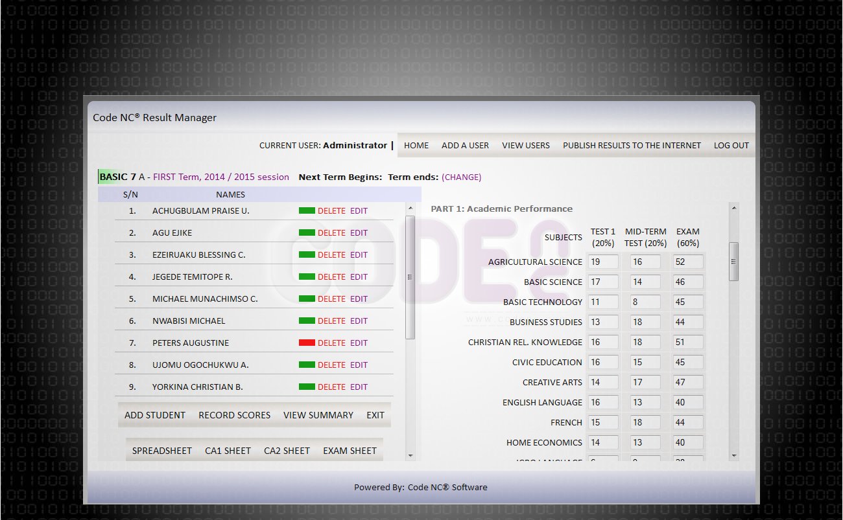Screen dimensions: 843x520
Task: Click the green status bar beside Achugbulam Praise U.
Action: point(307,210)
